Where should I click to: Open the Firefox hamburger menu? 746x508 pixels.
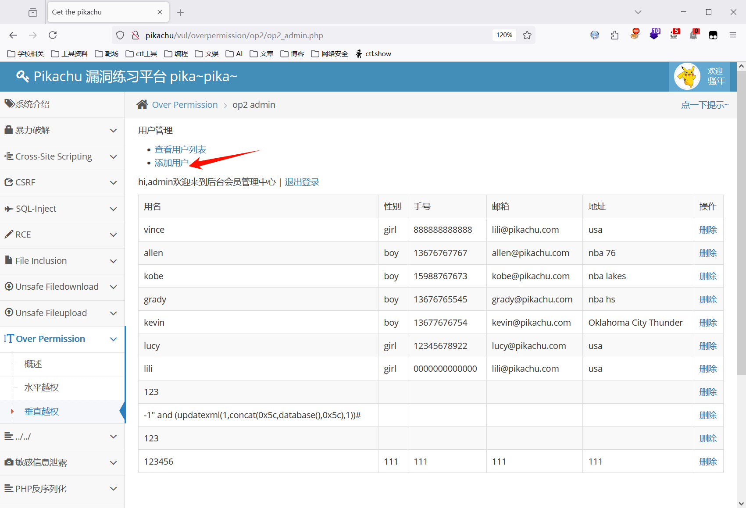(x=733, y=35)
